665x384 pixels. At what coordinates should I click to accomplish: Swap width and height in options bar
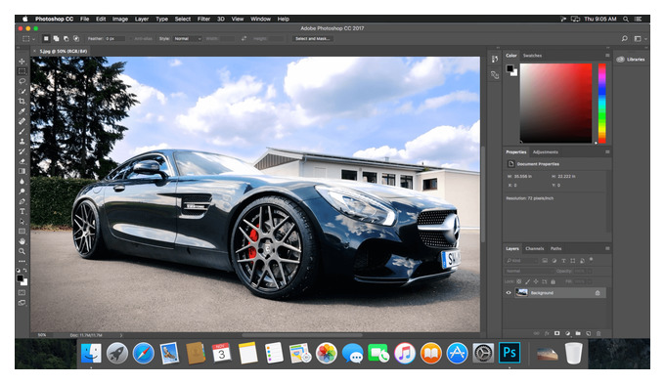[x=244, y=38]
